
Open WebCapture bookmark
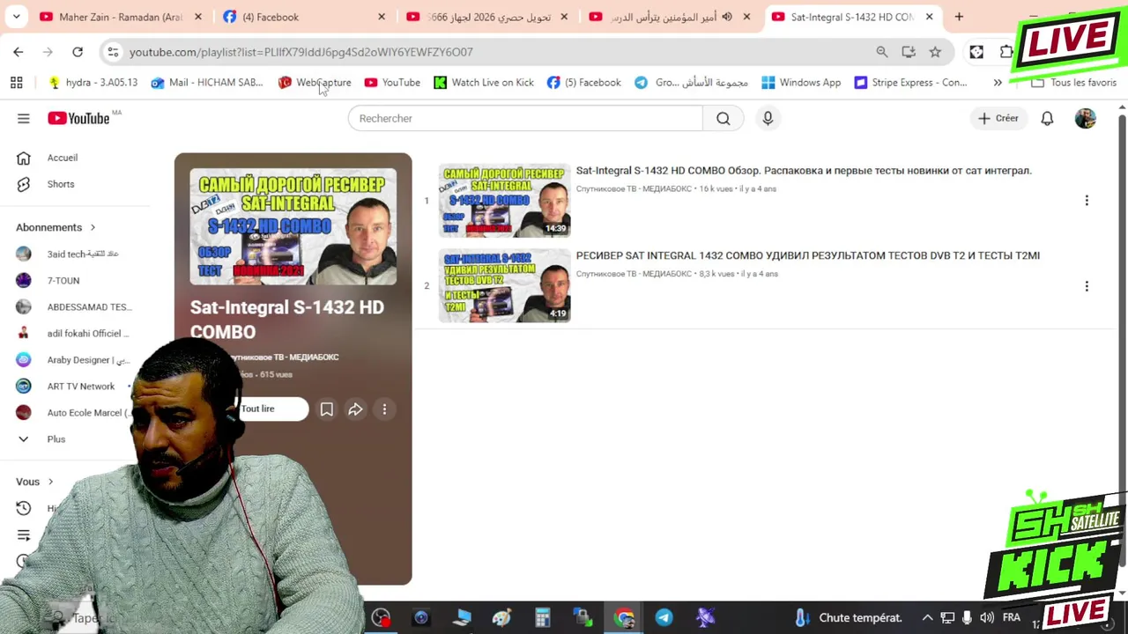pos(315,83)
